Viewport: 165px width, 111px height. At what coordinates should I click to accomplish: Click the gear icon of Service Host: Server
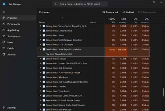[44, 35]
